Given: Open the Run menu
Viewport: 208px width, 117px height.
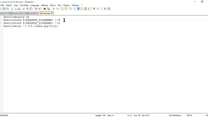Looking at the screenshot, I should 59,5.
